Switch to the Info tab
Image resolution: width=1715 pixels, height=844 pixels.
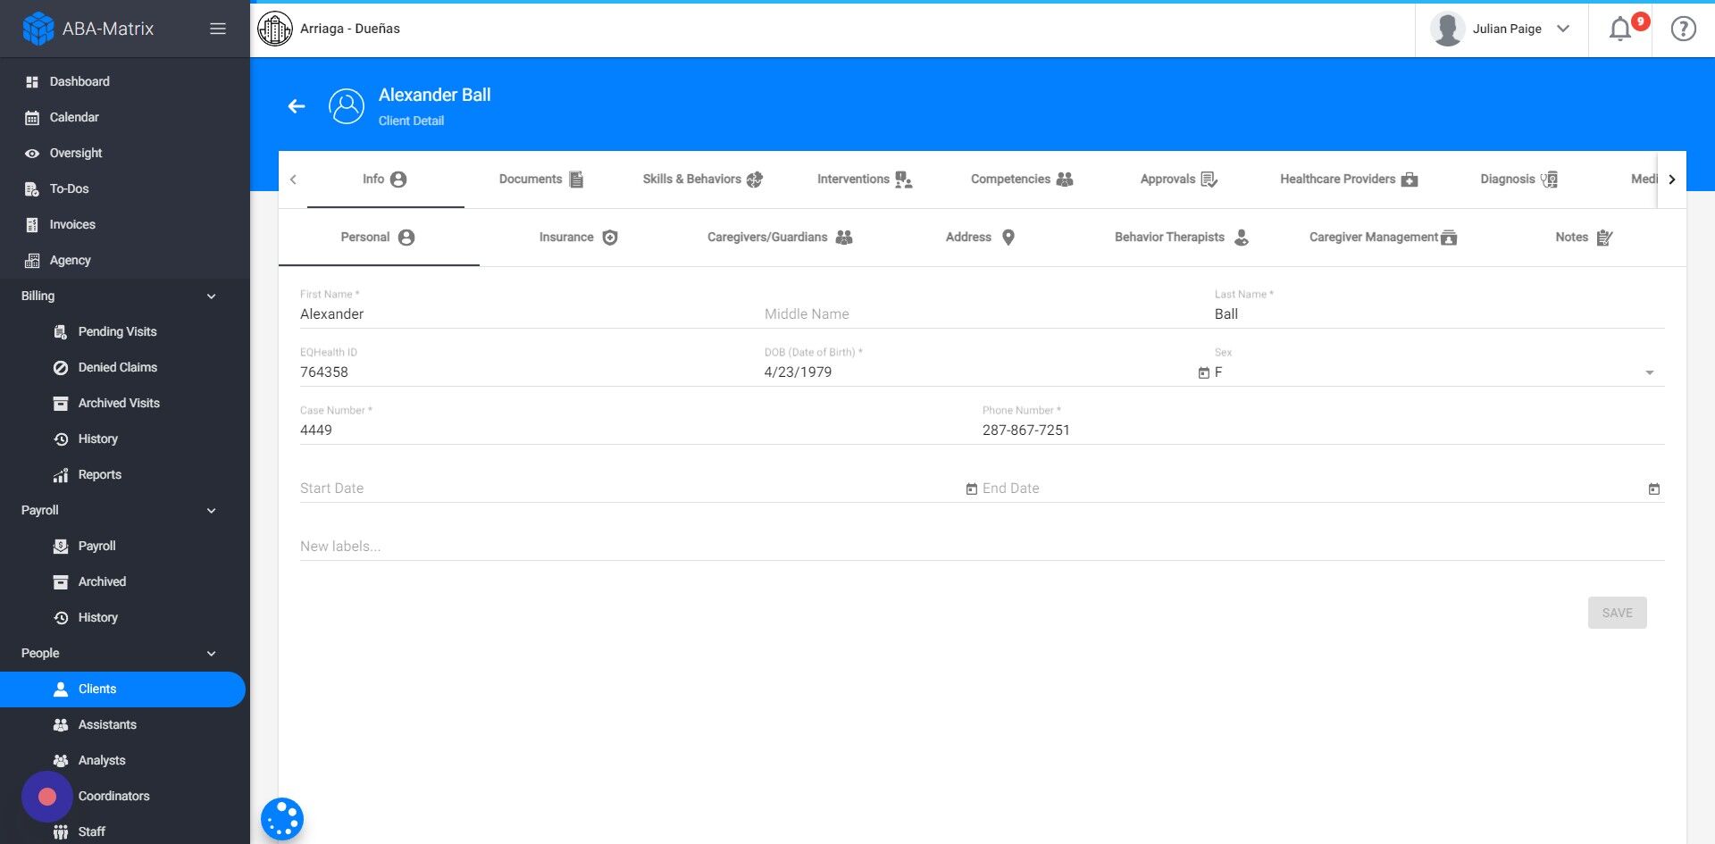coord(385,180)
